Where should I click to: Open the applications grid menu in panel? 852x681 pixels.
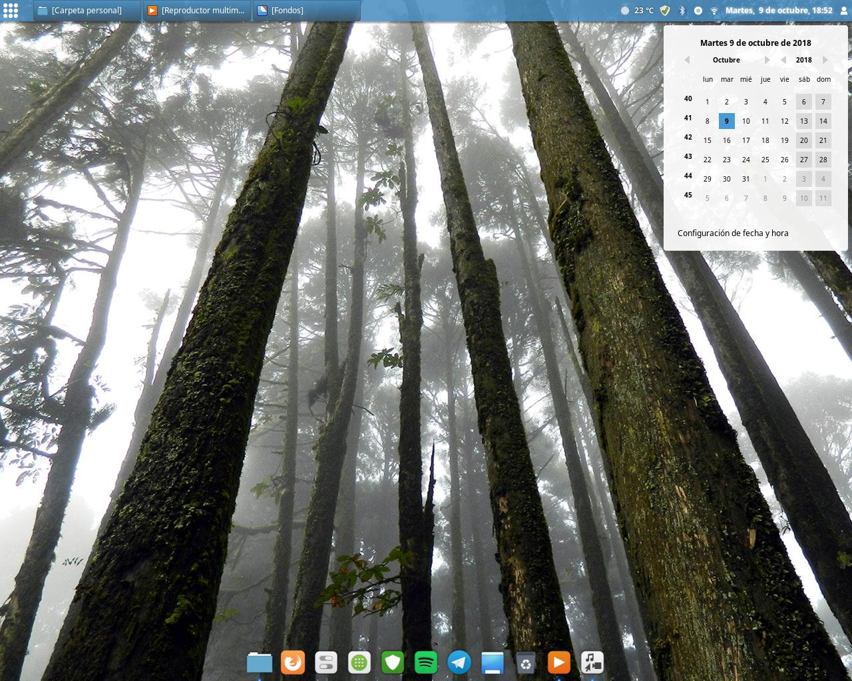(11, 10)
